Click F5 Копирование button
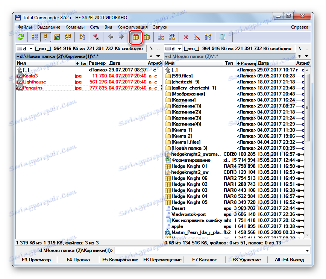The height and width of the screenshot is (279, 326). coord(120,260)
